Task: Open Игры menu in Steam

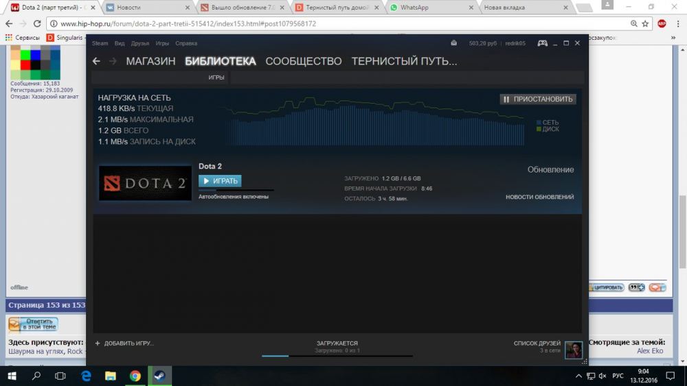Action: tap(162, 43)
